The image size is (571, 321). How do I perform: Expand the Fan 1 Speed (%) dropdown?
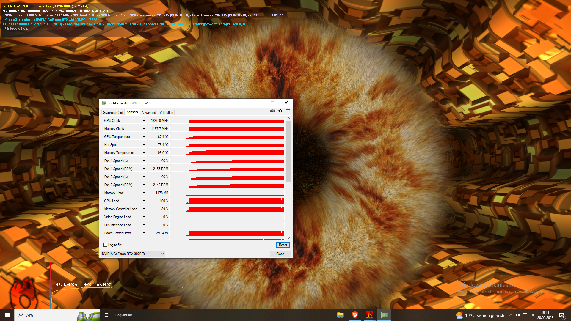144,161
